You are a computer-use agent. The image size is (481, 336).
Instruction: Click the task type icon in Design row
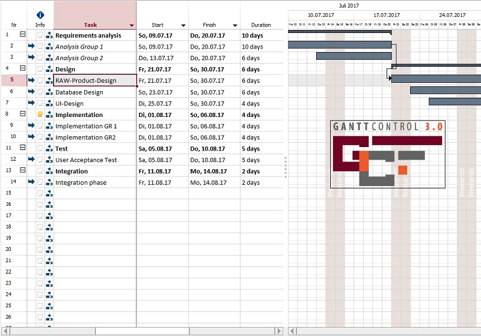click(49, 69)
